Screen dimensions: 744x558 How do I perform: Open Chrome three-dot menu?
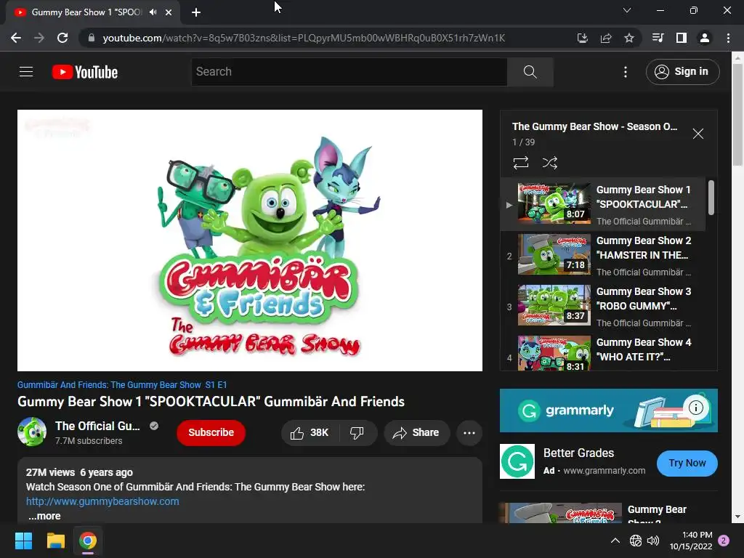(x=728, y=38)
